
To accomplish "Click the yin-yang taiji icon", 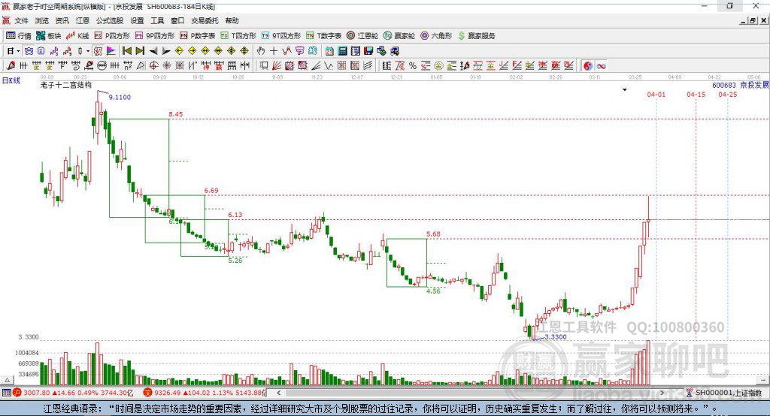I will (588, 66).
